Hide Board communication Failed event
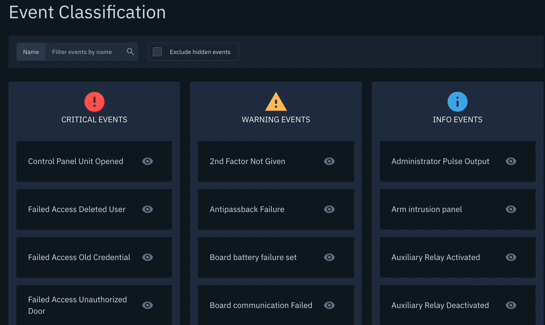Screen dimensions: 545x325 329,305
